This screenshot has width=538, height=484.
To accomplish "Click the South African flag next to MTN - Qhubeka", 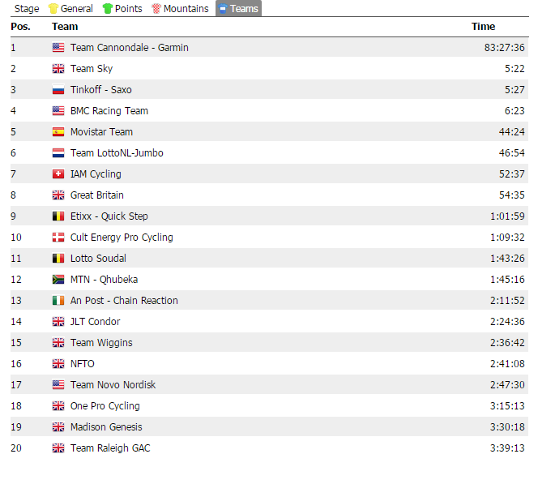I will (58, 280).
